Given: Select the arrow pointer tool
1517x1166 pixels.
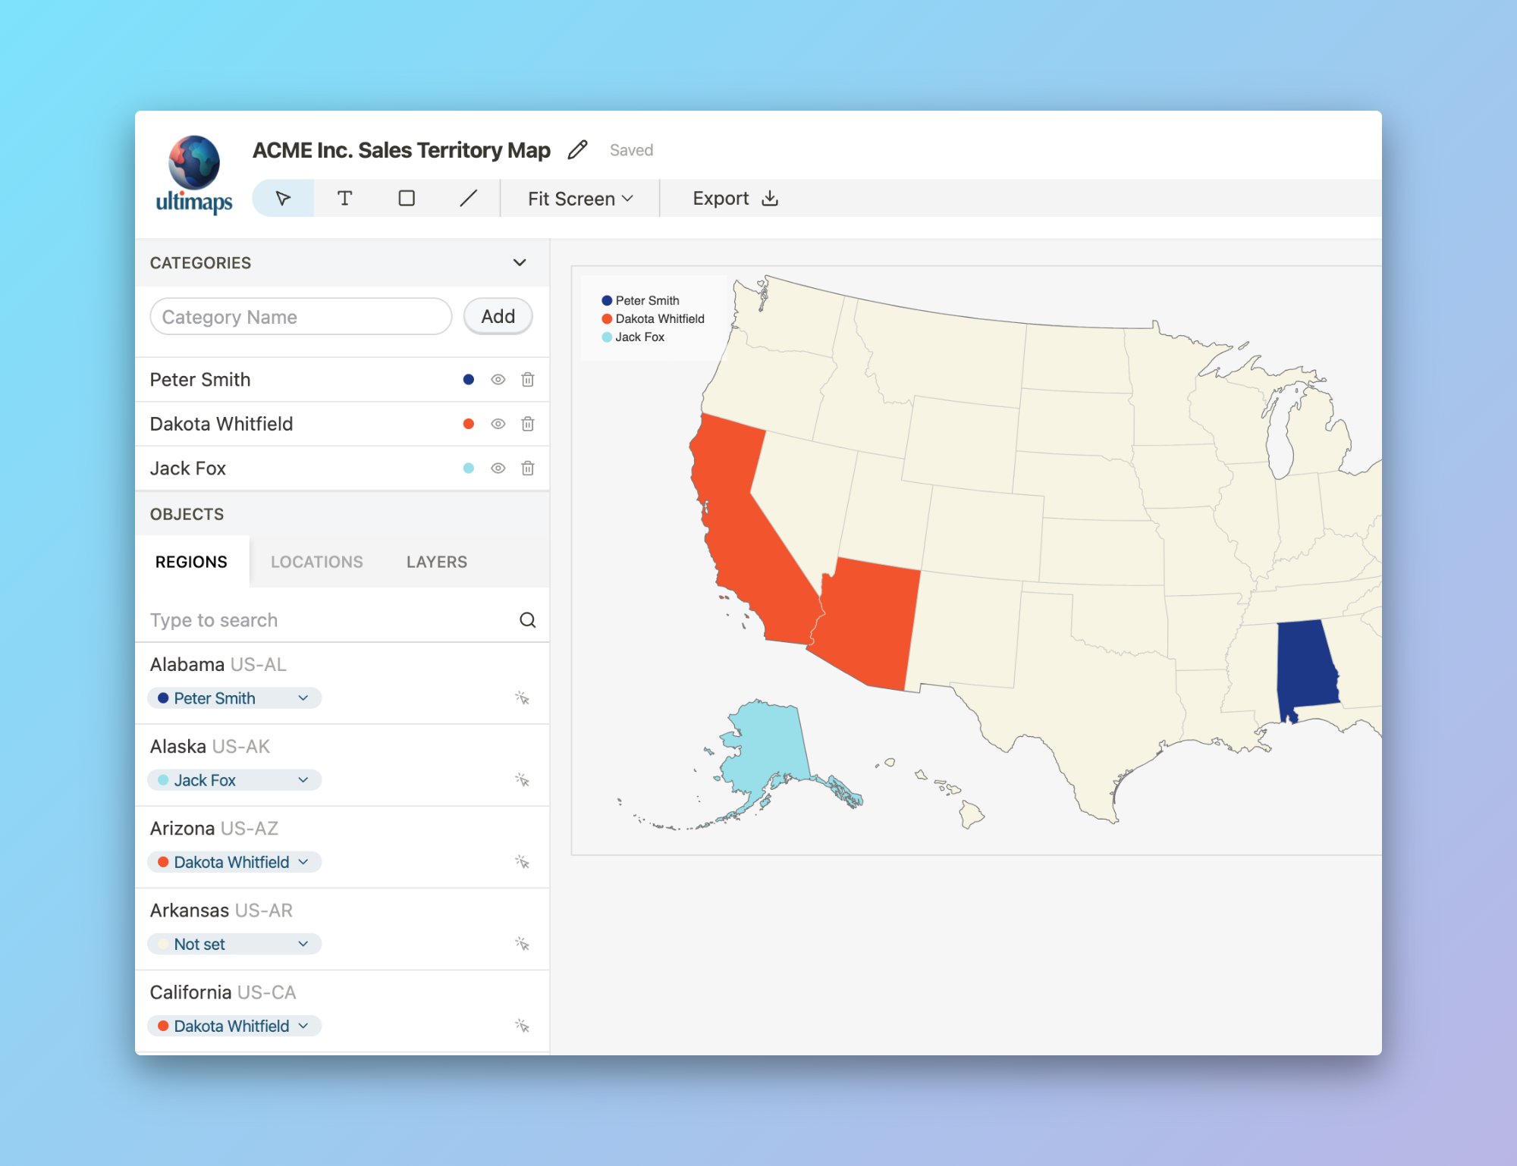Looking at the screenshot, I should [x=283, y=199].
